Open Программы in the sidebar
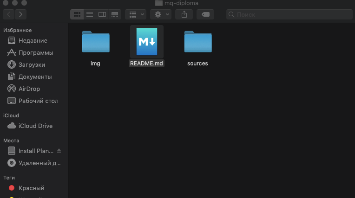355x198 pixels. [x=33, y=53]
